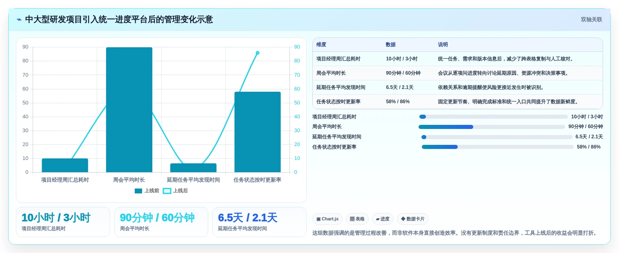Click description starting 统一任务、需求和版本信息后
The width and height of the screenshot is (619, 253).
click(x=507, y=59)
